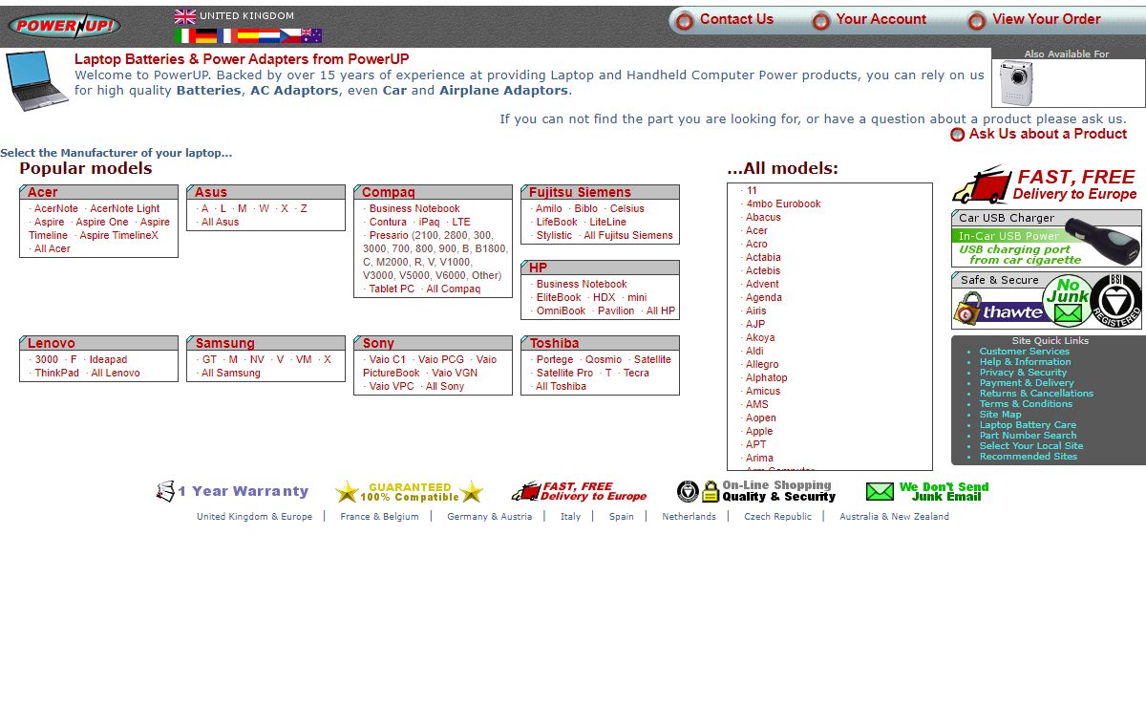1146x707 pixels.
Task: Go to the Site Map quick link
Action: point(1000,415)
